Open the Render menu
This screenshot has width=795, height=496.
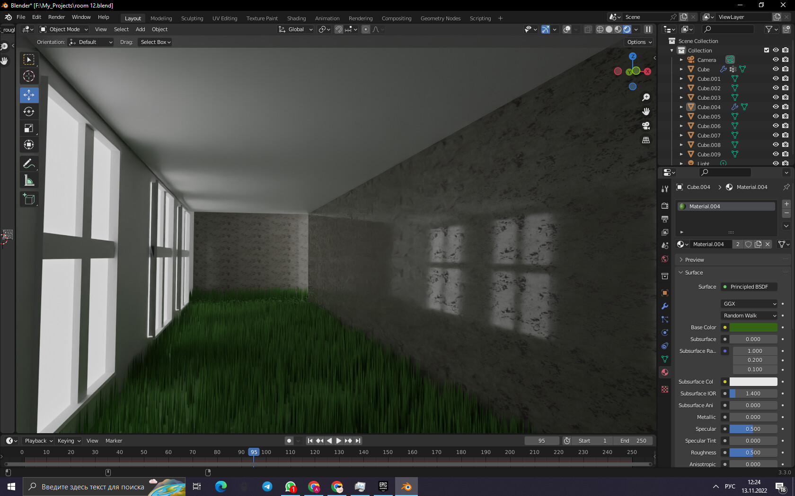coord(56,17)
